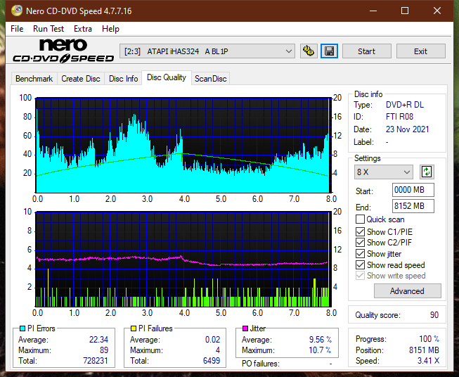
Task: Click the PI Errors cyan legend swatch
Action: [22, 328]
